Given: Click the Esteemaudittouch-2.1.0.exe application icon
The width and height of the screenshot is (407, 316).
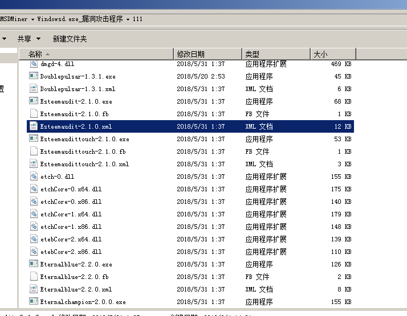Looking at the screenshot, I should point(34,139).
